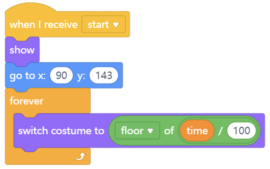Click the forever loop arrow icon
The height and width of the screenshot is (169, 270).
(x=81, y=156)
